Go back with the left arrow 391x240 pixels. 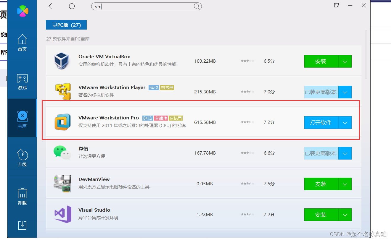(50, 6)
